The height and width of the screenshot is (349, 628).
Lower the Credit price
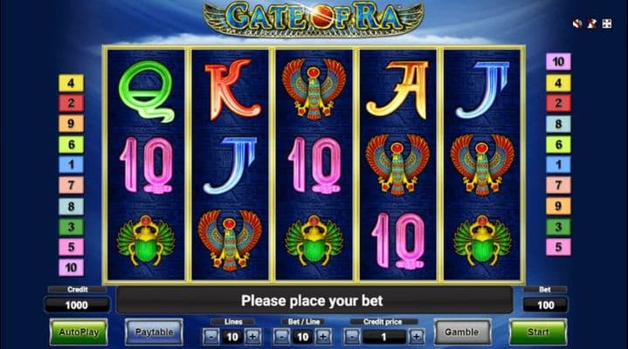pos(352,337)
